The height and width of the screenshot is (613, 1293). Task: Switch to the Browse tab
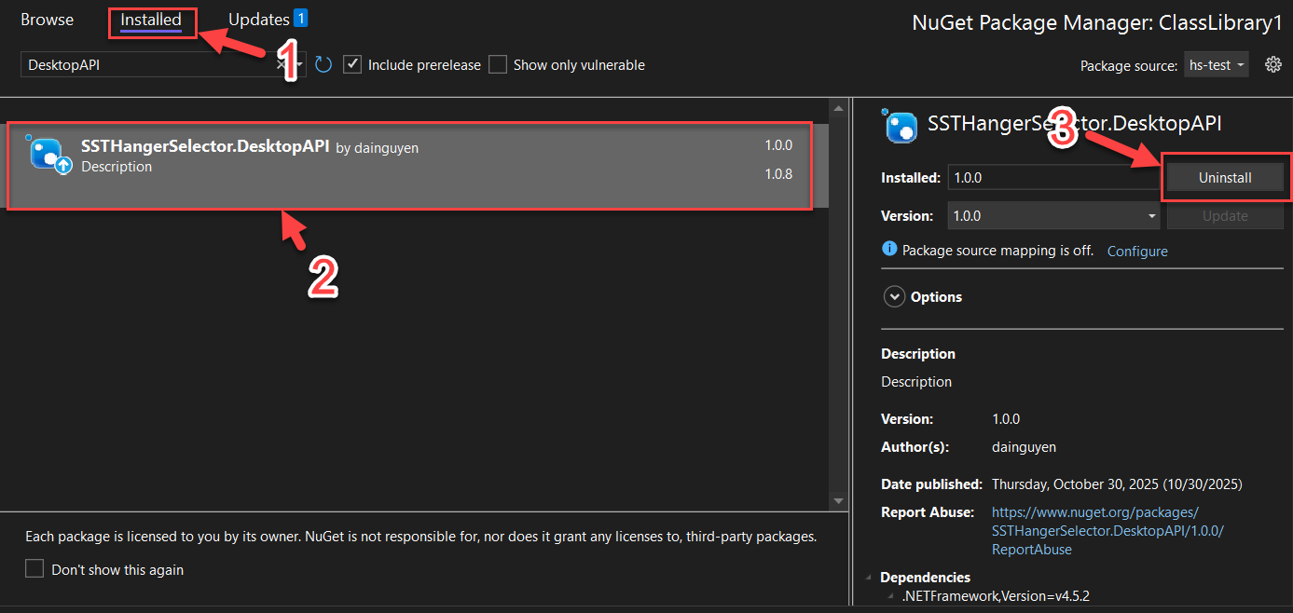47,19
